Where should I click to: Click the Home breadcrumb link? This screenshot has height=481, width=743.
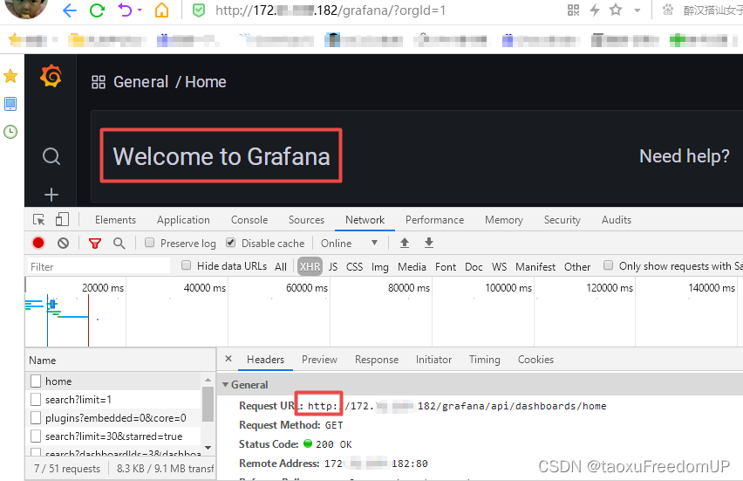(206, 82)
